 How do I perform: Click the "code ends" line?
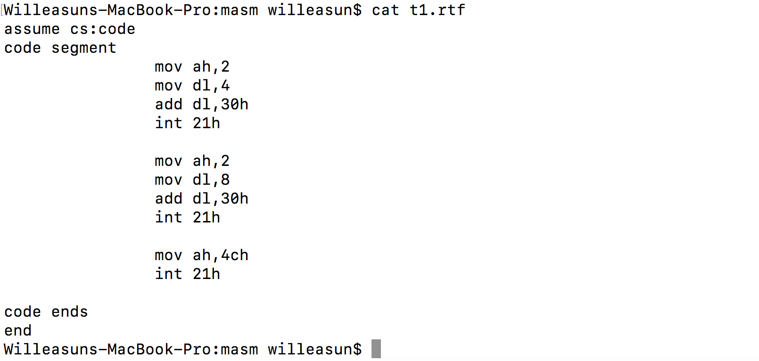click(46, 312)
